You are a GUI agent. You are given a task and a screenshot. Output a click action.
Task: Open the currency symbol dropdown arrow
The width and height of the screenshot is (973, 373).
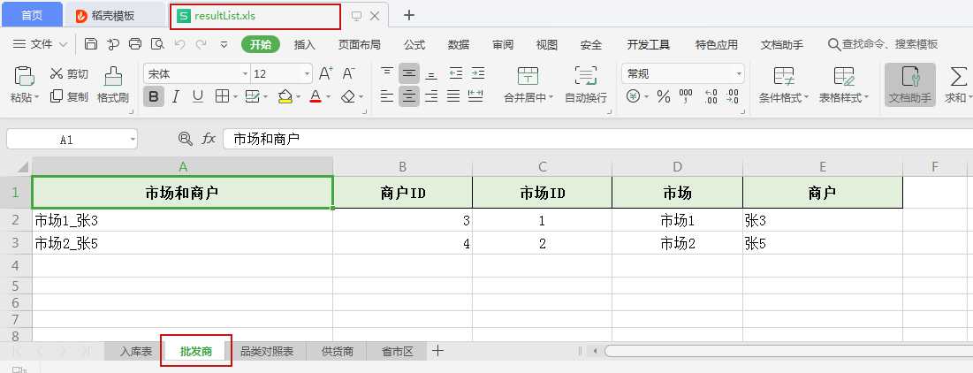coord(646,97)
